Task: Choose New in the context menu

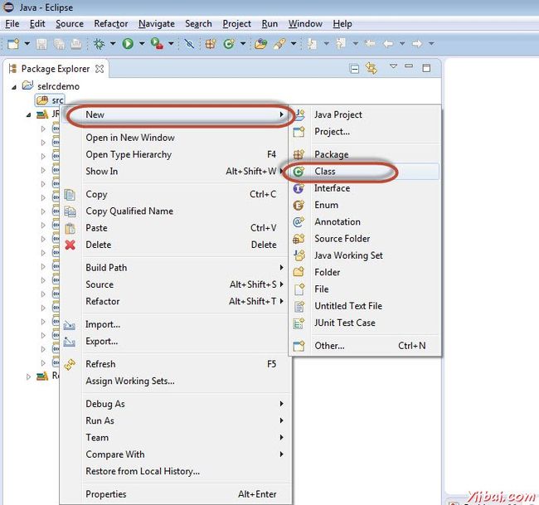Action: pyautogui.click(x=176, y=114)
